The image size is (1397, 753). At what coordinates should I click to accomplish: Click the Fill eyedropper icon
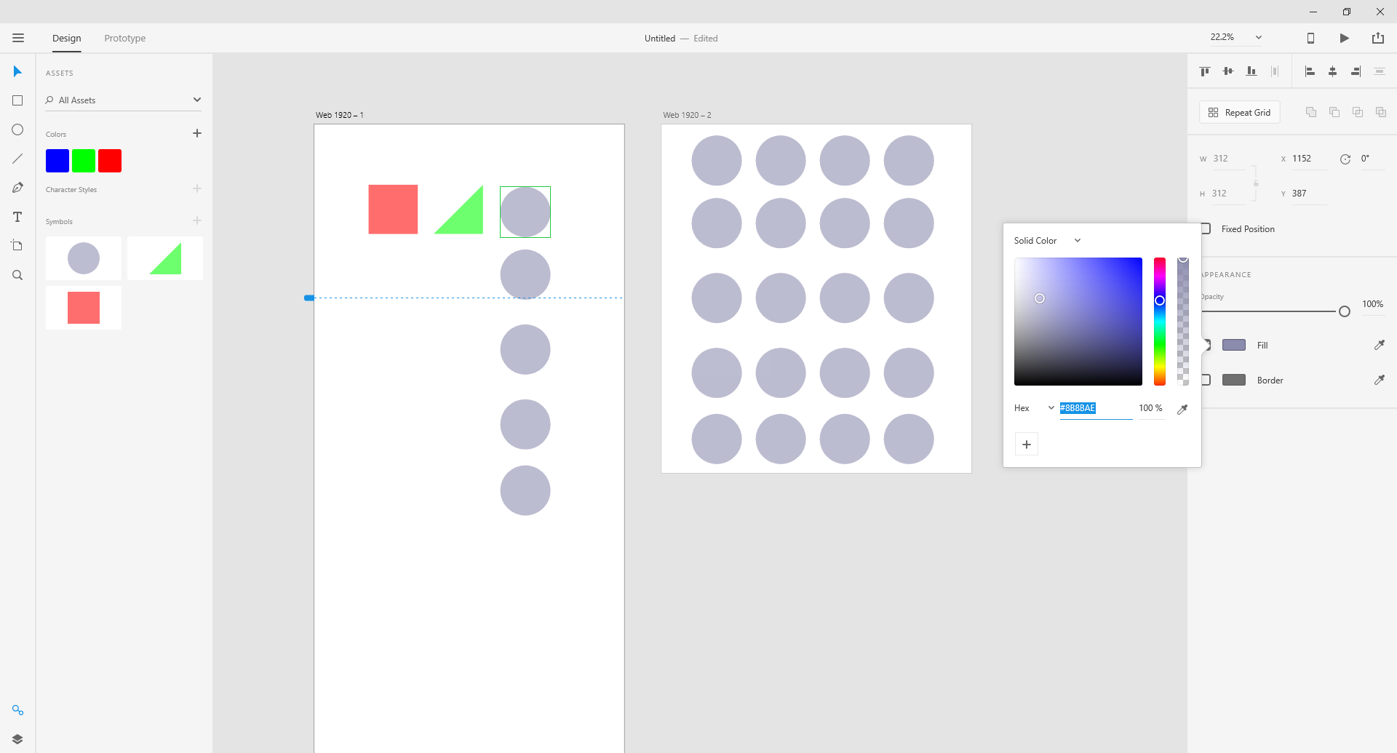1380,345
